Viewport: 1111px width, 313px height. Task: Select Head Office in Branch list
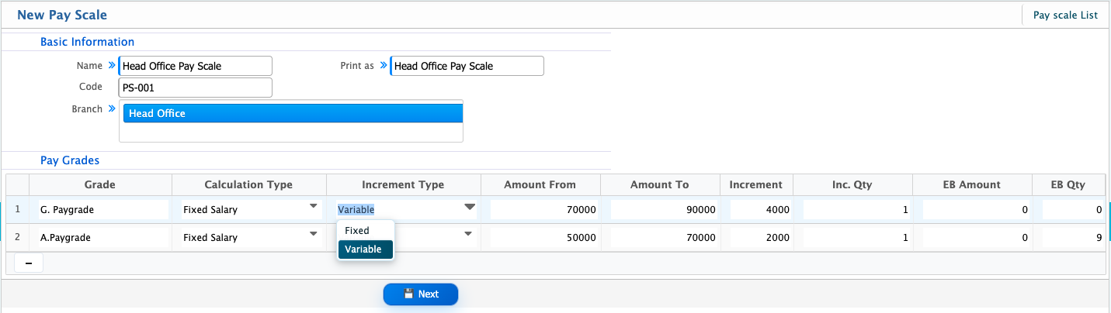click(x=293, y=113)
